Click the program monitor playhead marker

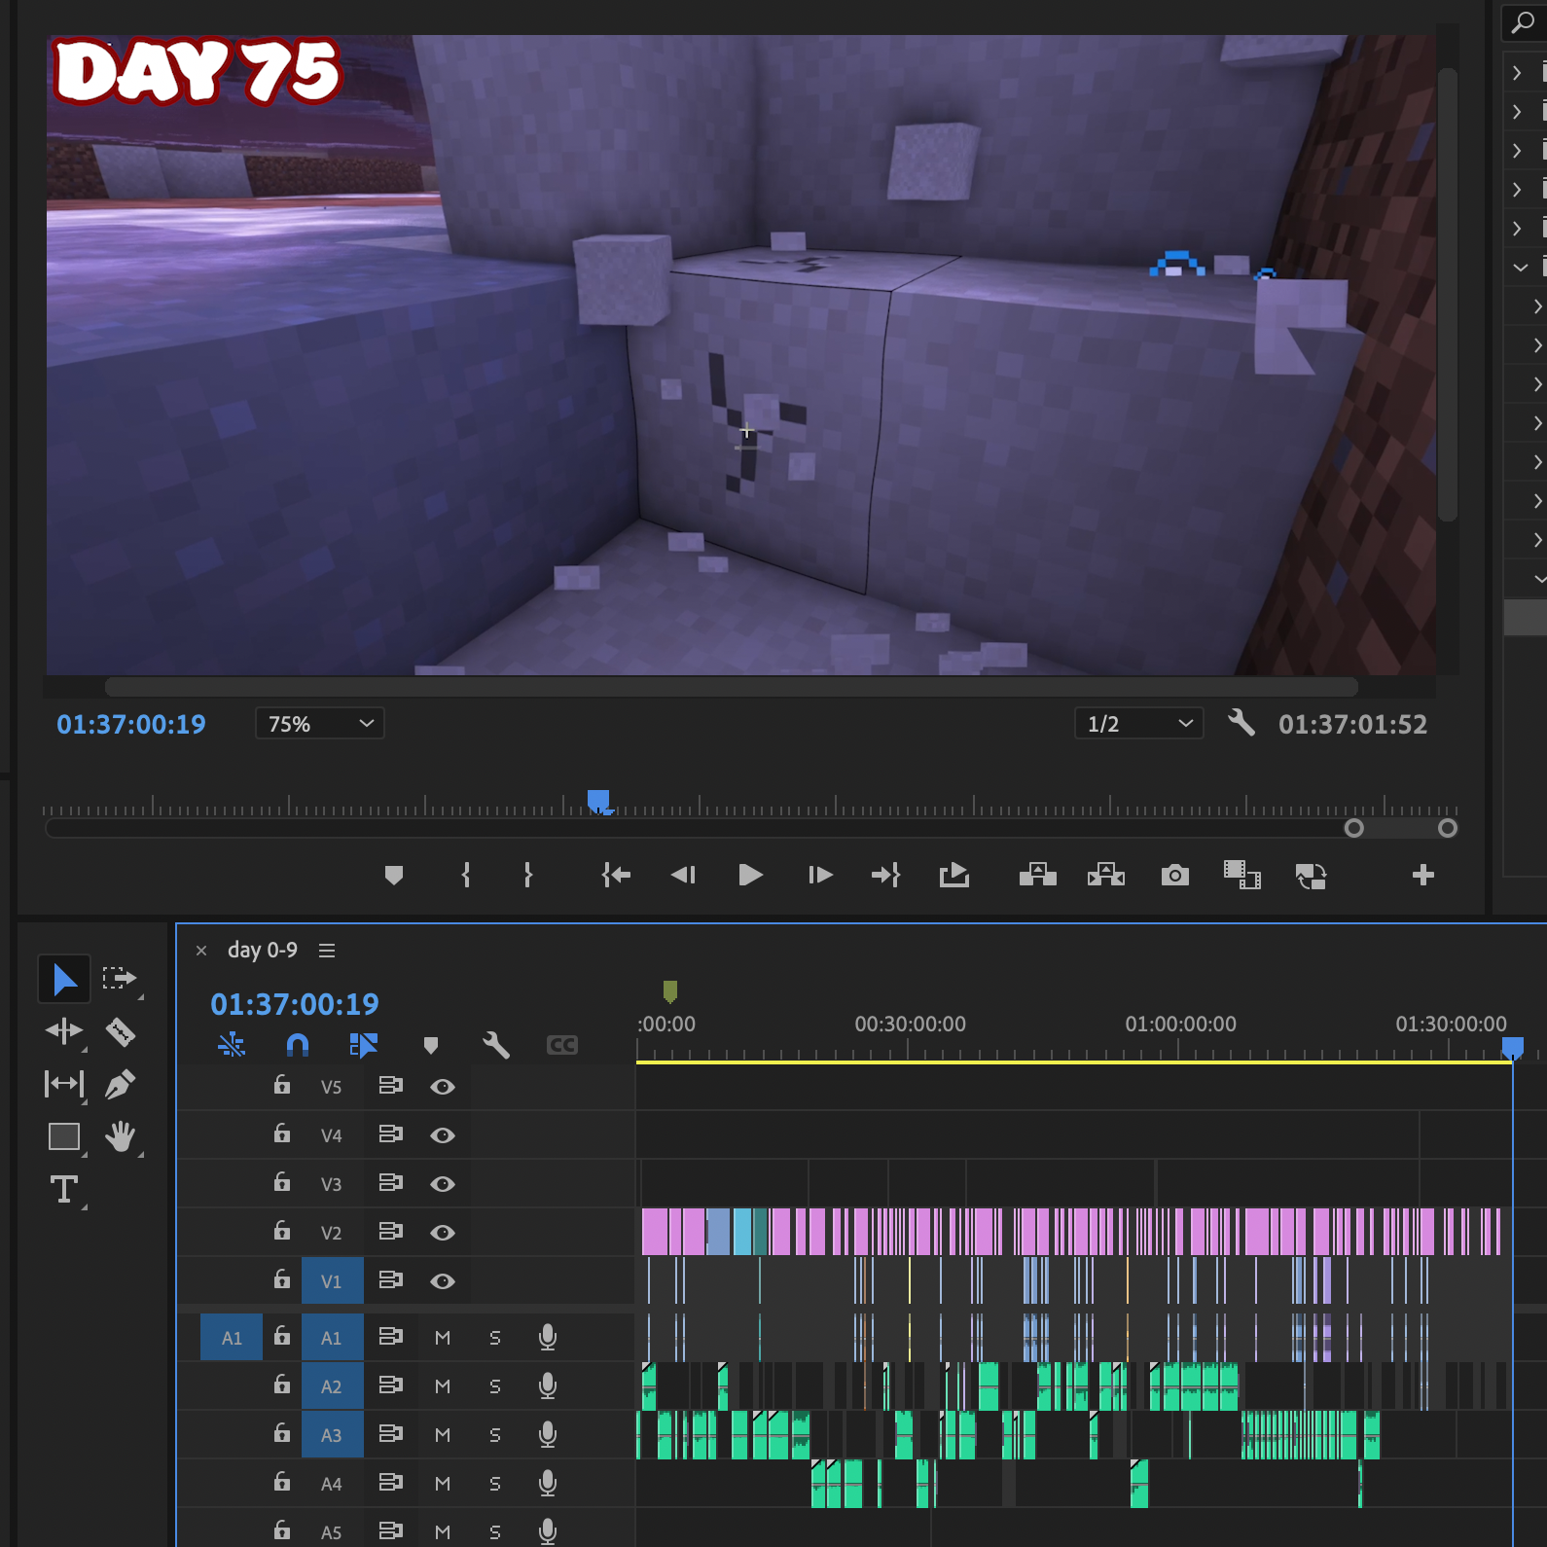[598, 801]
